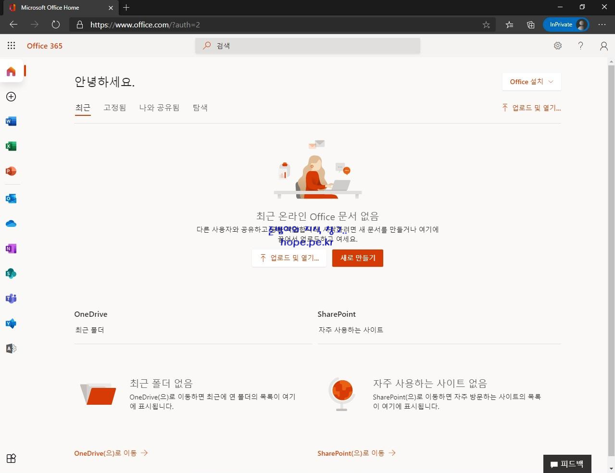Open Yammer from the sidebar
Screen dimensions: 615x473
(x=11, y=324)
